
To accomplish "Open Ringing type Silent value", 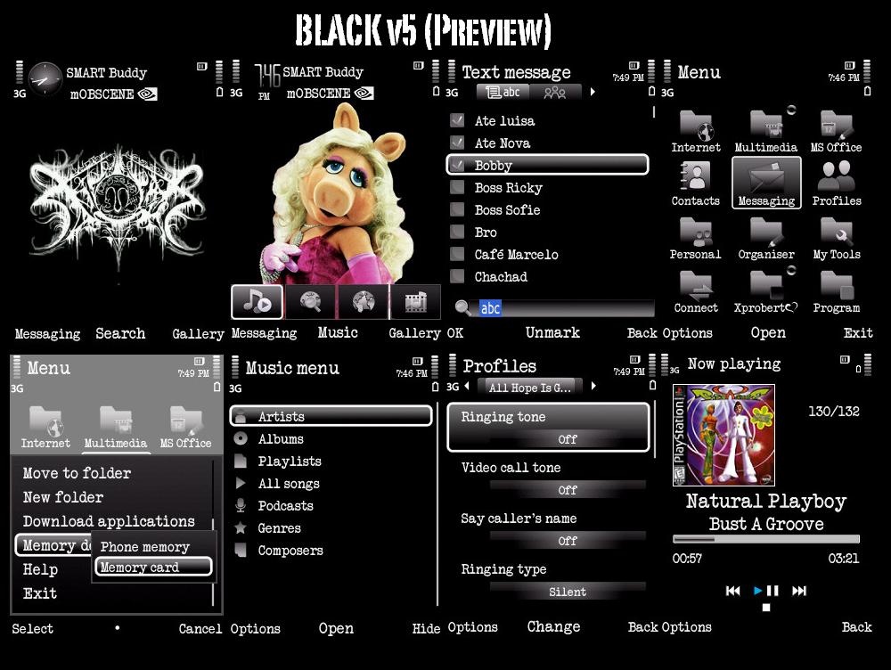I will point(567,592).
